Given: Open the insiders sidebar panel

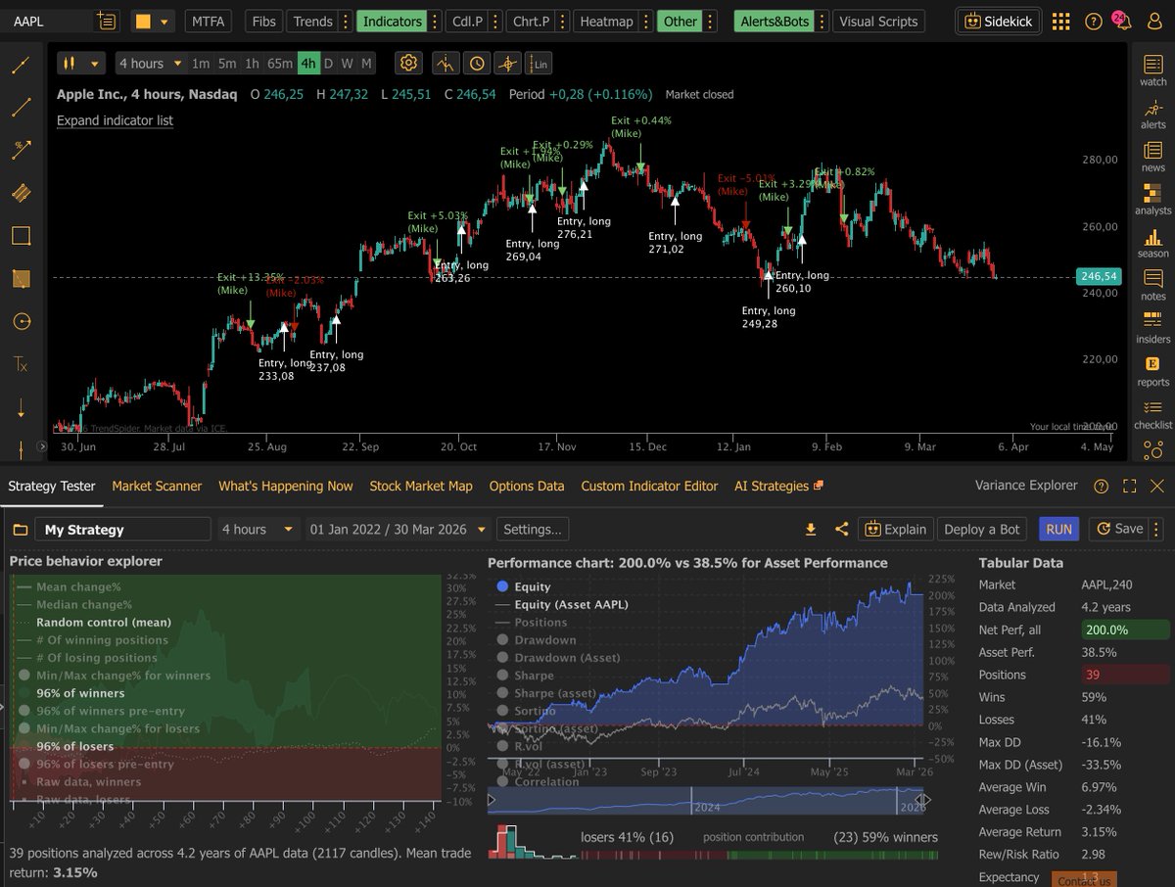Looking at the screenshot, I should [1153, 328].
